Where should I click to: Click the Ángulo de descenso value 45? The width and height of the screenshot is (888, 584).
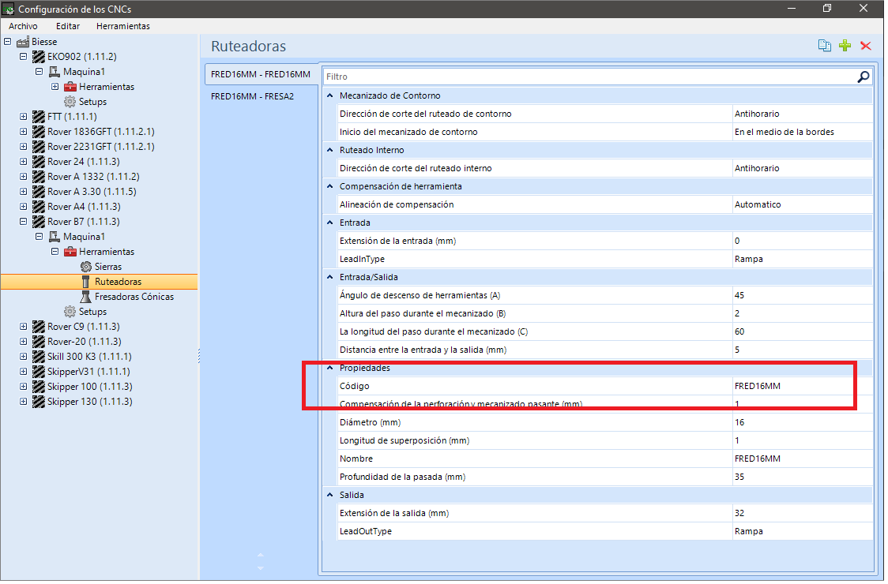point(803,295)
